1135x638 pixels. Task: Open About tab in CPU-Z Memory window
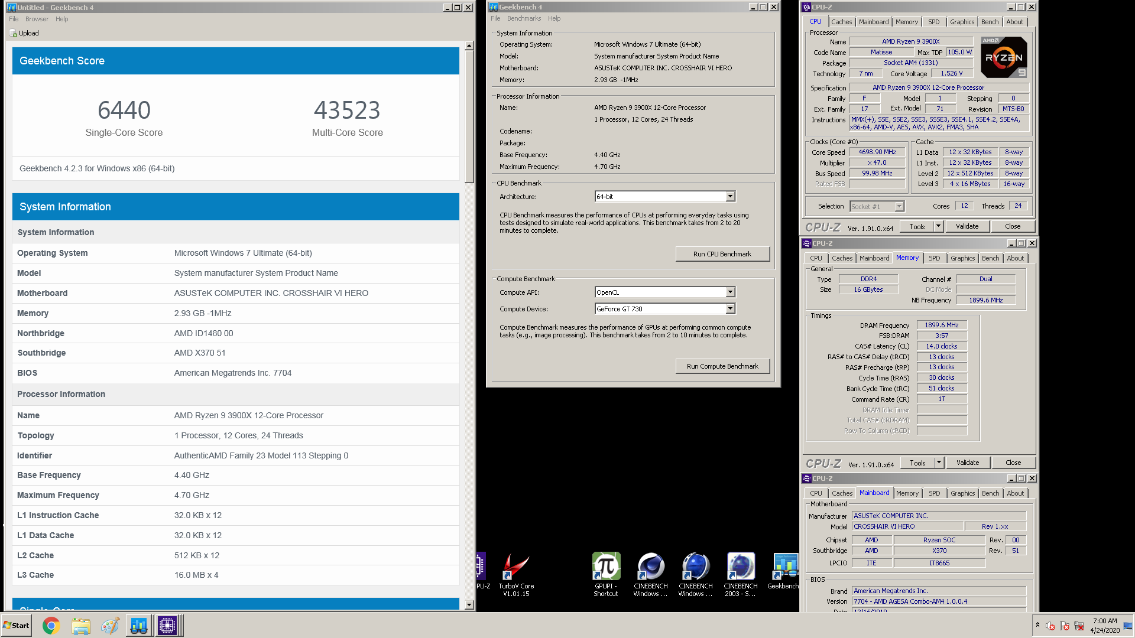(x=1015, y=258)
